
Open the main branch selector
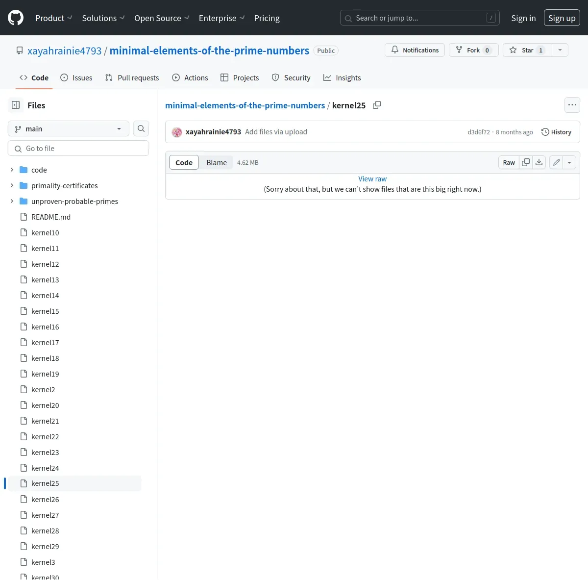coord(69,128)
